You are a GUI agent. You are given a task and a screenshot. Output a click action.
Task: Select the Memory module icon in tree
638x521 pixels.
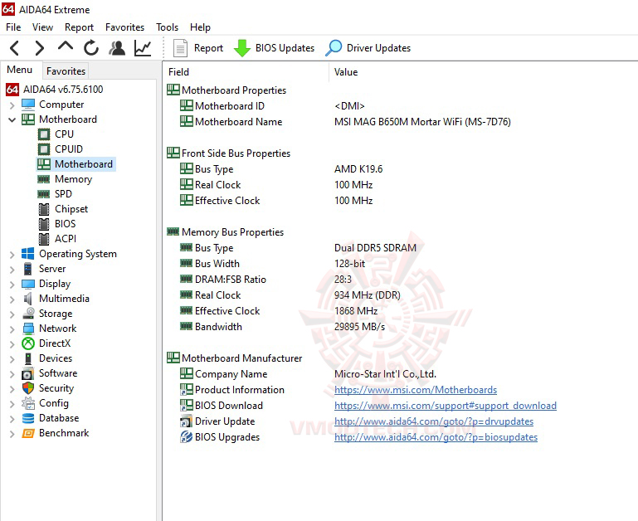43,179
